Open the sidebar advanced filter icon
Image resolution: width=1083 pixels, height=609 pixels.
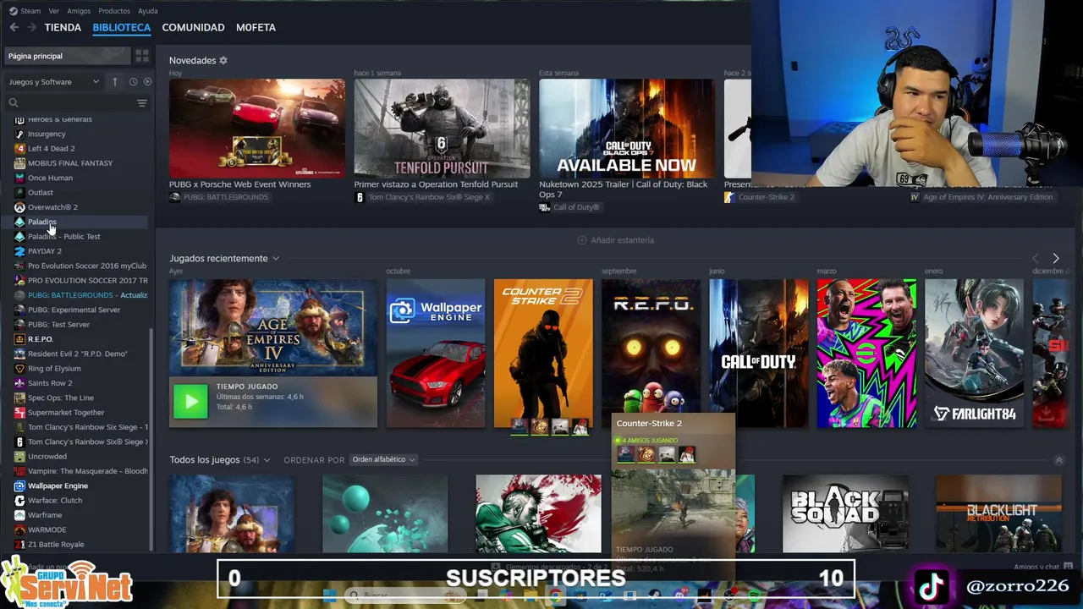(142, 103)
